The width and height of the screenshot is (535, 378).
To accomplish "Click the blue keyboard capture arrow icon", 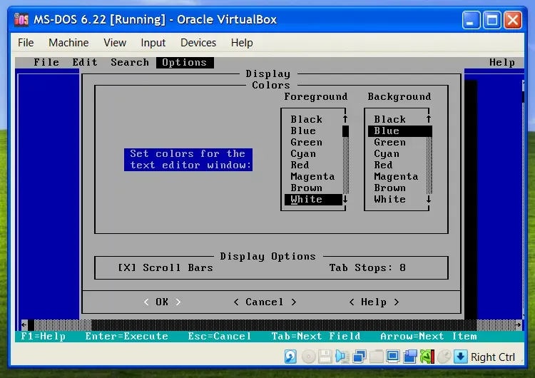I will pyautogui.click(x=460, y=357).
